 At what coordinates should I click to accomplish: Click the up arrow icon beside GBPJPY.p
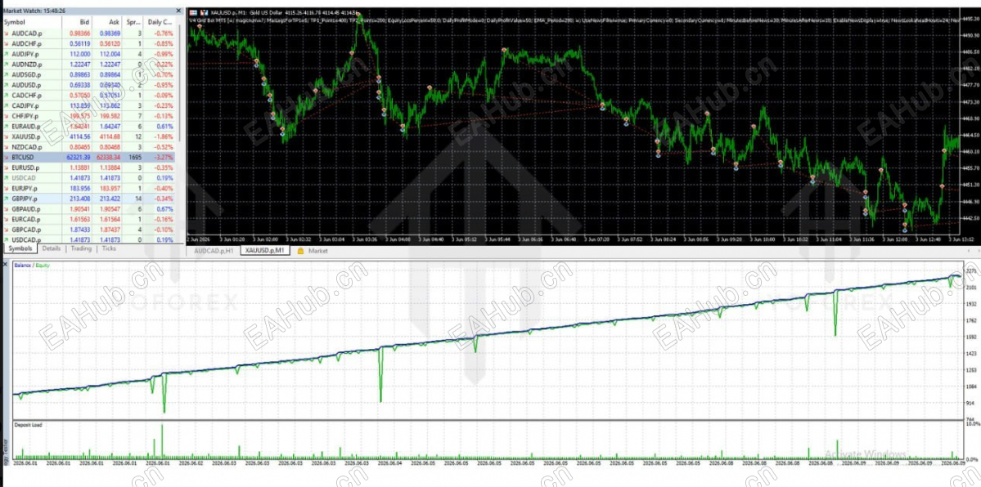(7, 199)
